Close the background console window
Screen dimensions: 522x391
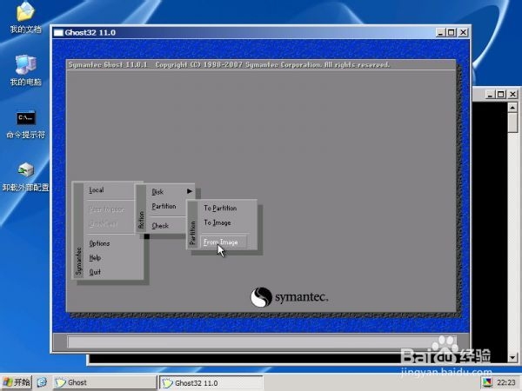512,95
